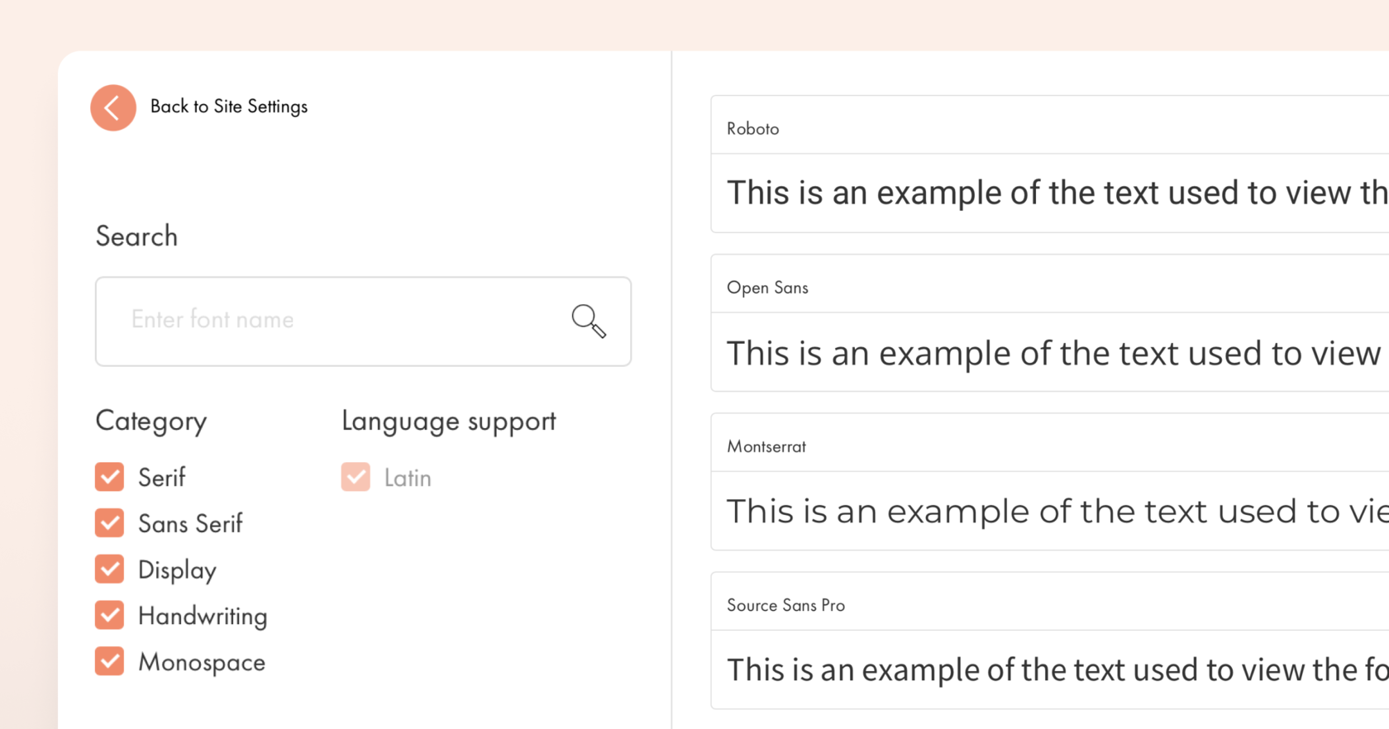Image resolution: width=1389 pixels, height=729 pixels.
Task: Click the Monospace label text
Action: pyautogui.click(x=202, y=662)
